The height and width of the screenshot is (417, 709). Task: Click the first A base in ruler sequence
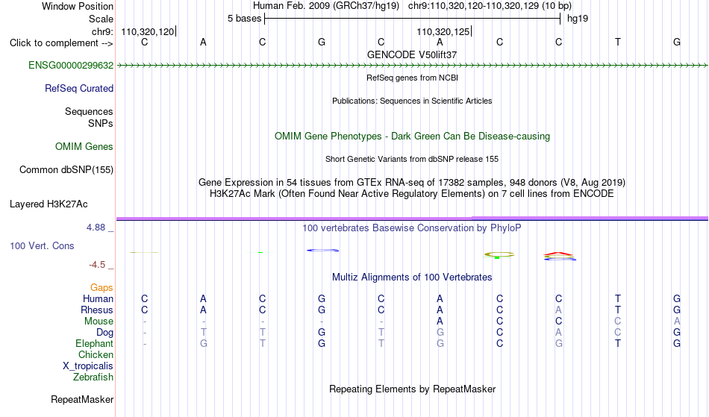[204, 43]
